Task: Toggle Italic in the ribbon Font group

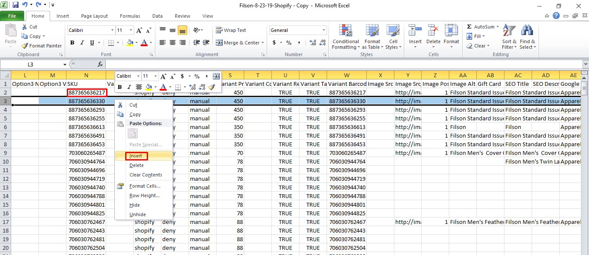Action: (82, 43)
